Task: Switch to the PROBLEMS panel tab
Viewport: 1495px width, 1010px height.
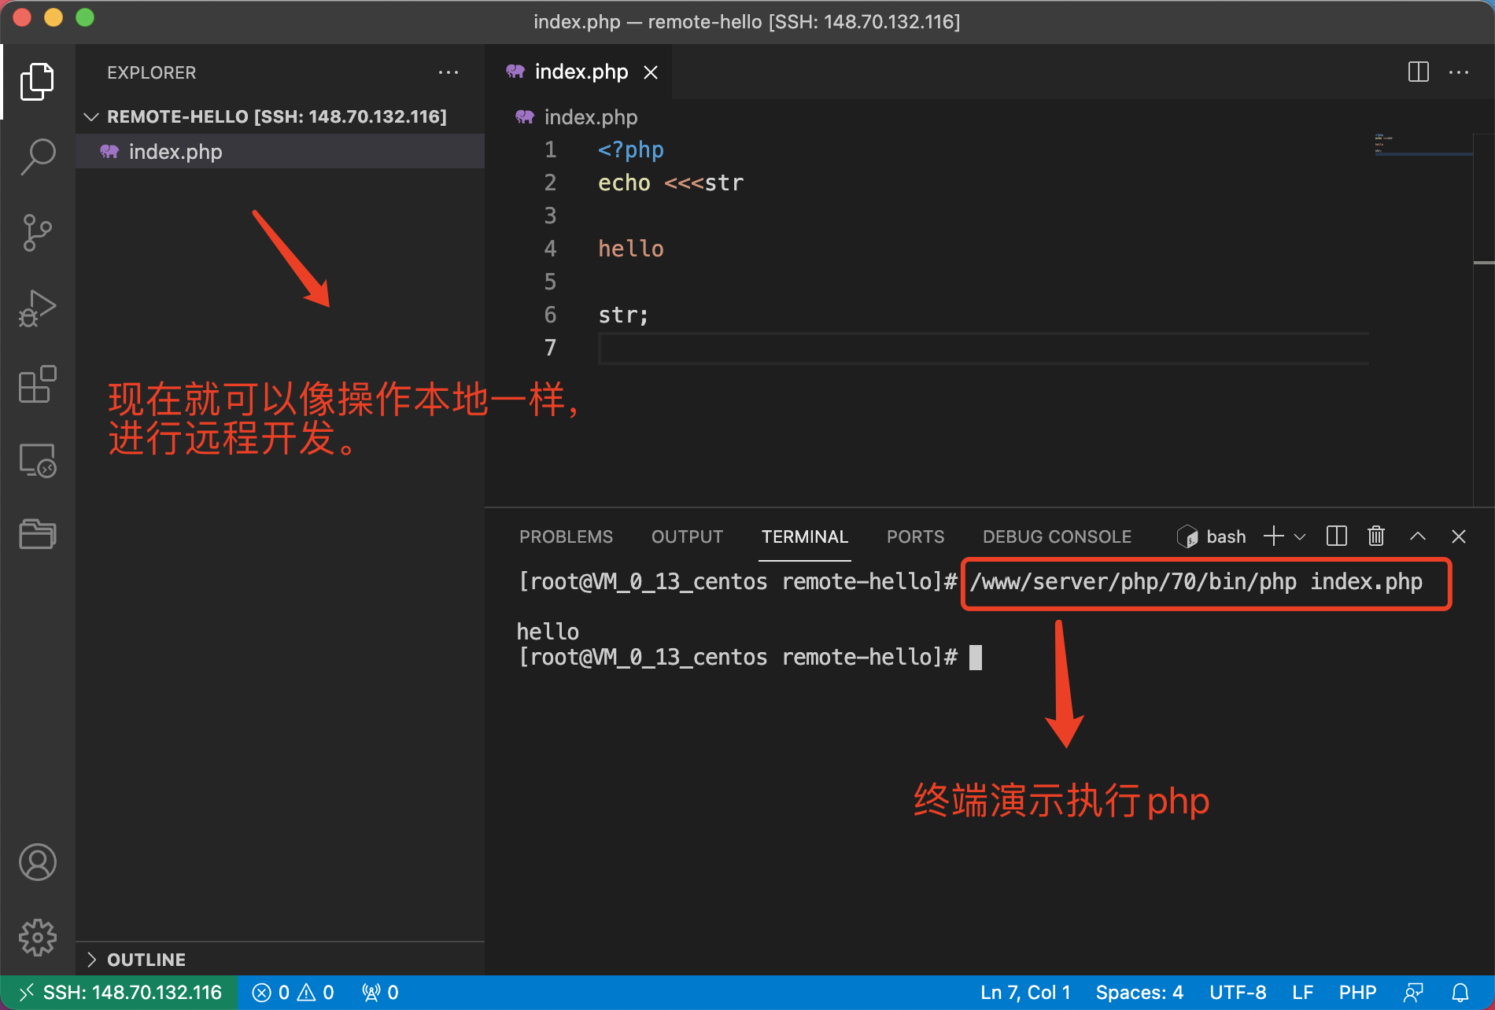Action: 566,536
